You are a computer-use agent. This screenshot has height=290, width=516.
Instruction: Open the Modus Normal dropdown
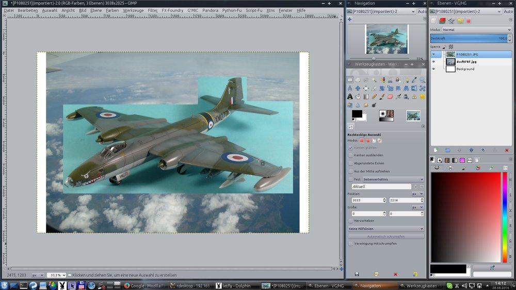(476, 29)
